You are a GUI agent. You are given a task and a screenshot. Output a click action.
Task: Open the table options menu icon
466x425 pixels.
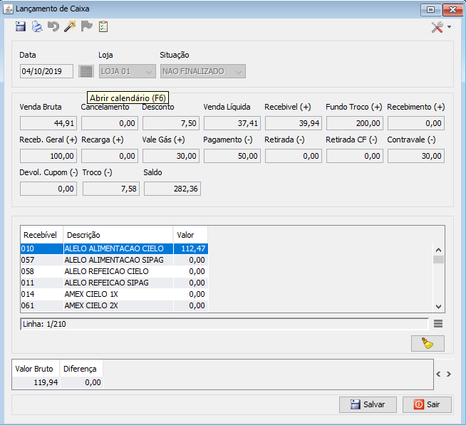click(x=438, y=324)
